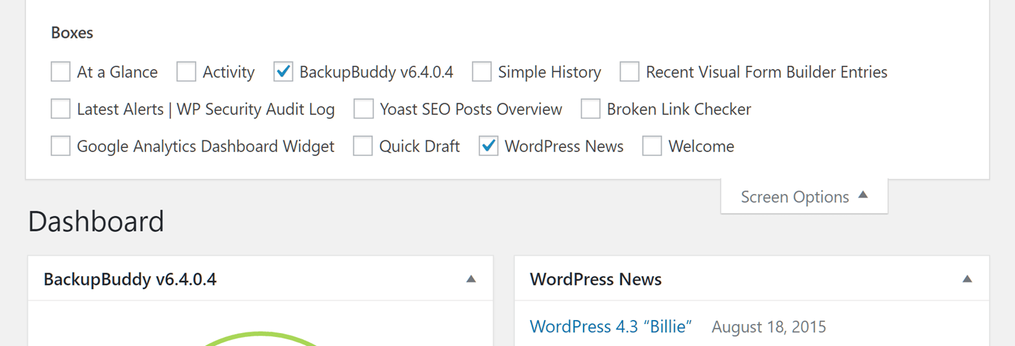Collapse the Screen Options tab
1015x346 pixels.
[804, 197]
